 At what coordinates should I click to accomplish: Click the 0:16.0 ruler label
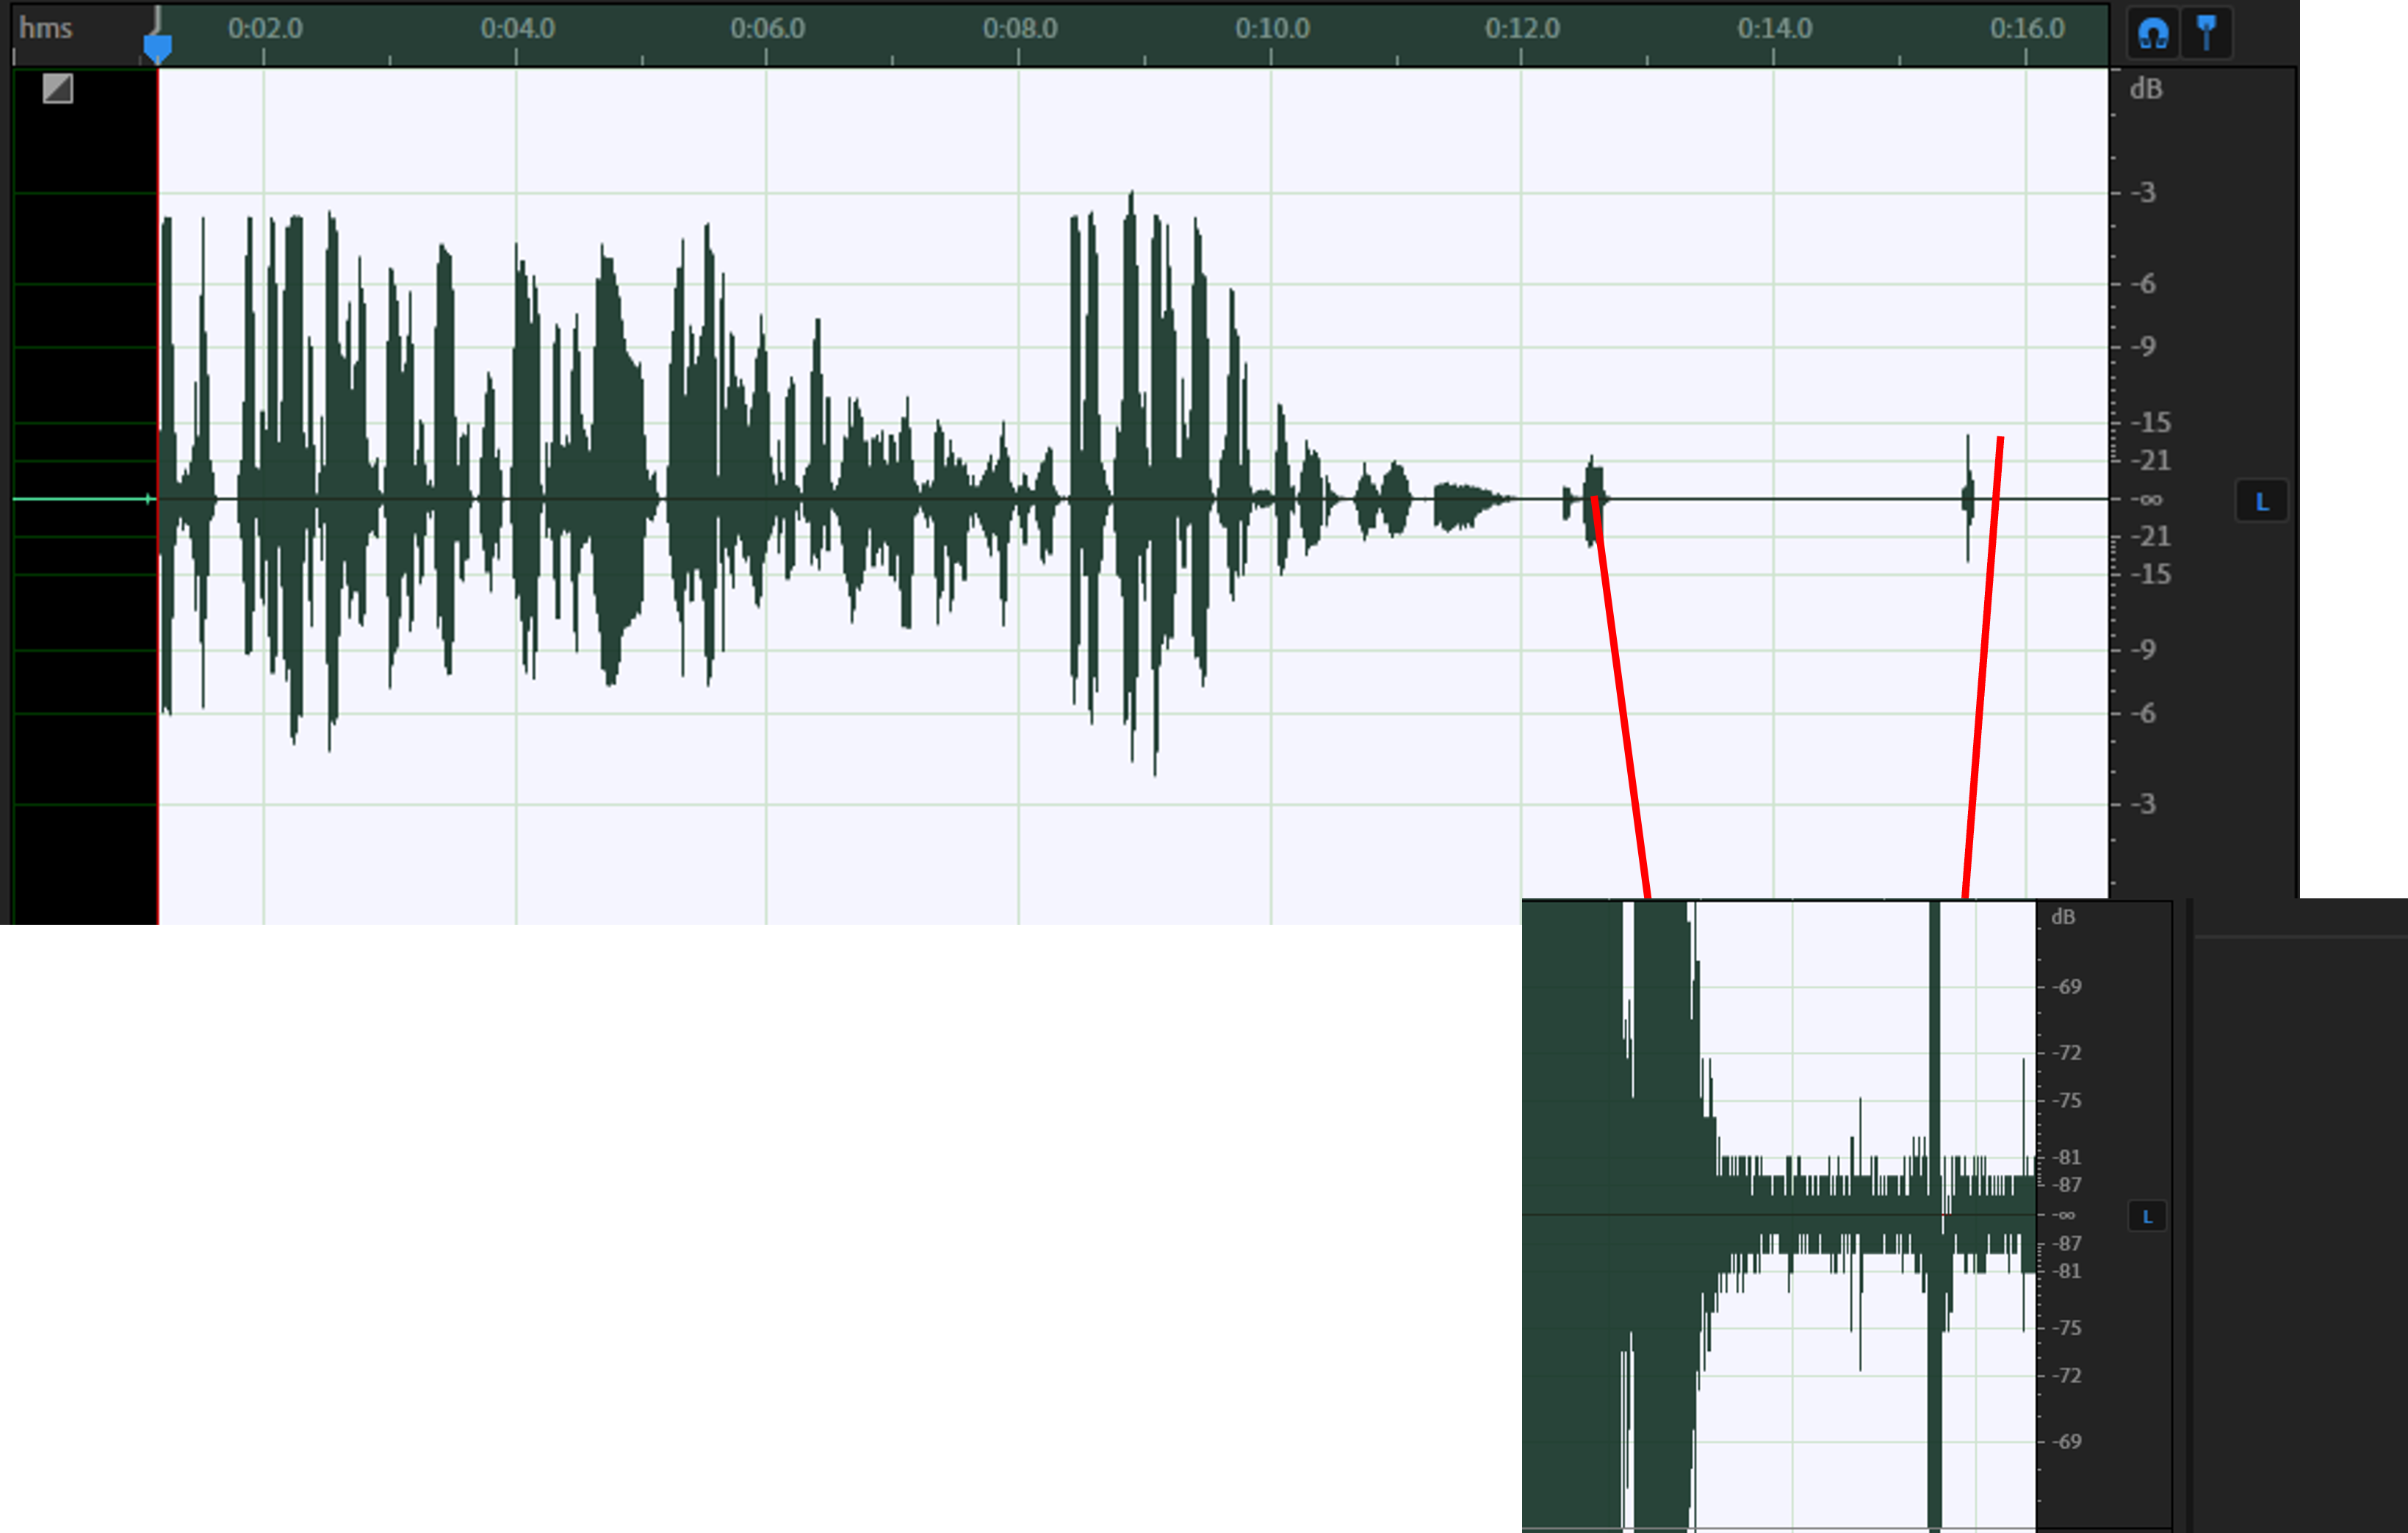[x=2027, y=28]
